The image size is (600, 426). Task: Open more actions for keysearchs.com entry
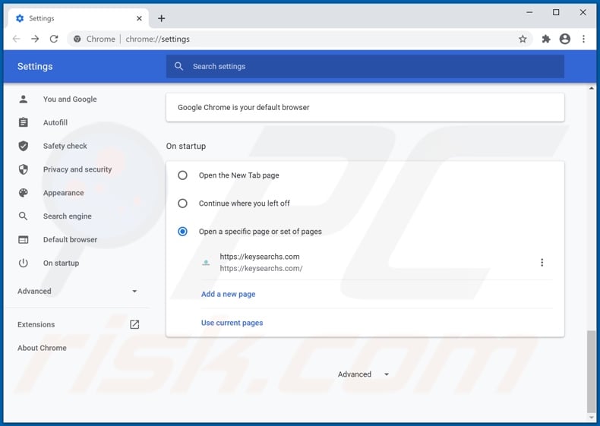[x=542, y=263]
